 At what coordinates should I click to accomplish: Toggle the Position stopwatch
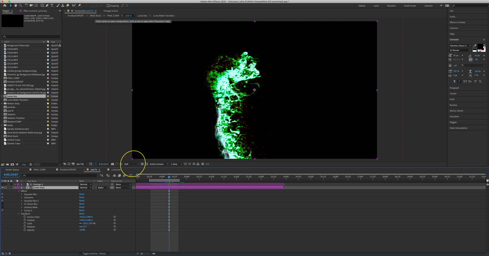[x=24, y=220]
